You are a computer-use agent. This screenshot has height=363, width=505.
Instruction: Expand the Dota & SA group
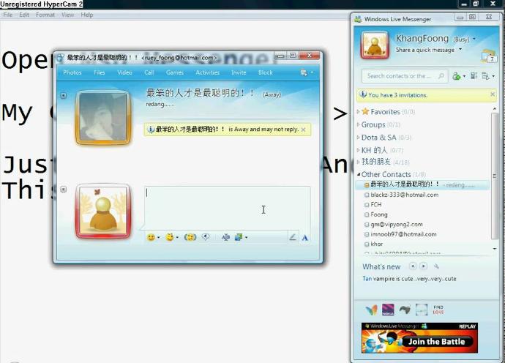(x=358, y=137)
